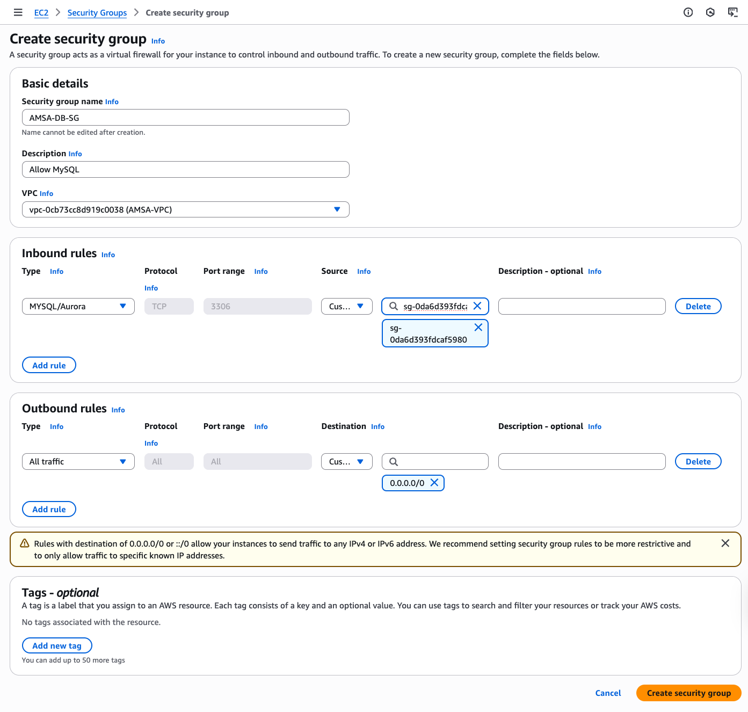Click the hexagon settings icon in header

click(x=710, y=12)
